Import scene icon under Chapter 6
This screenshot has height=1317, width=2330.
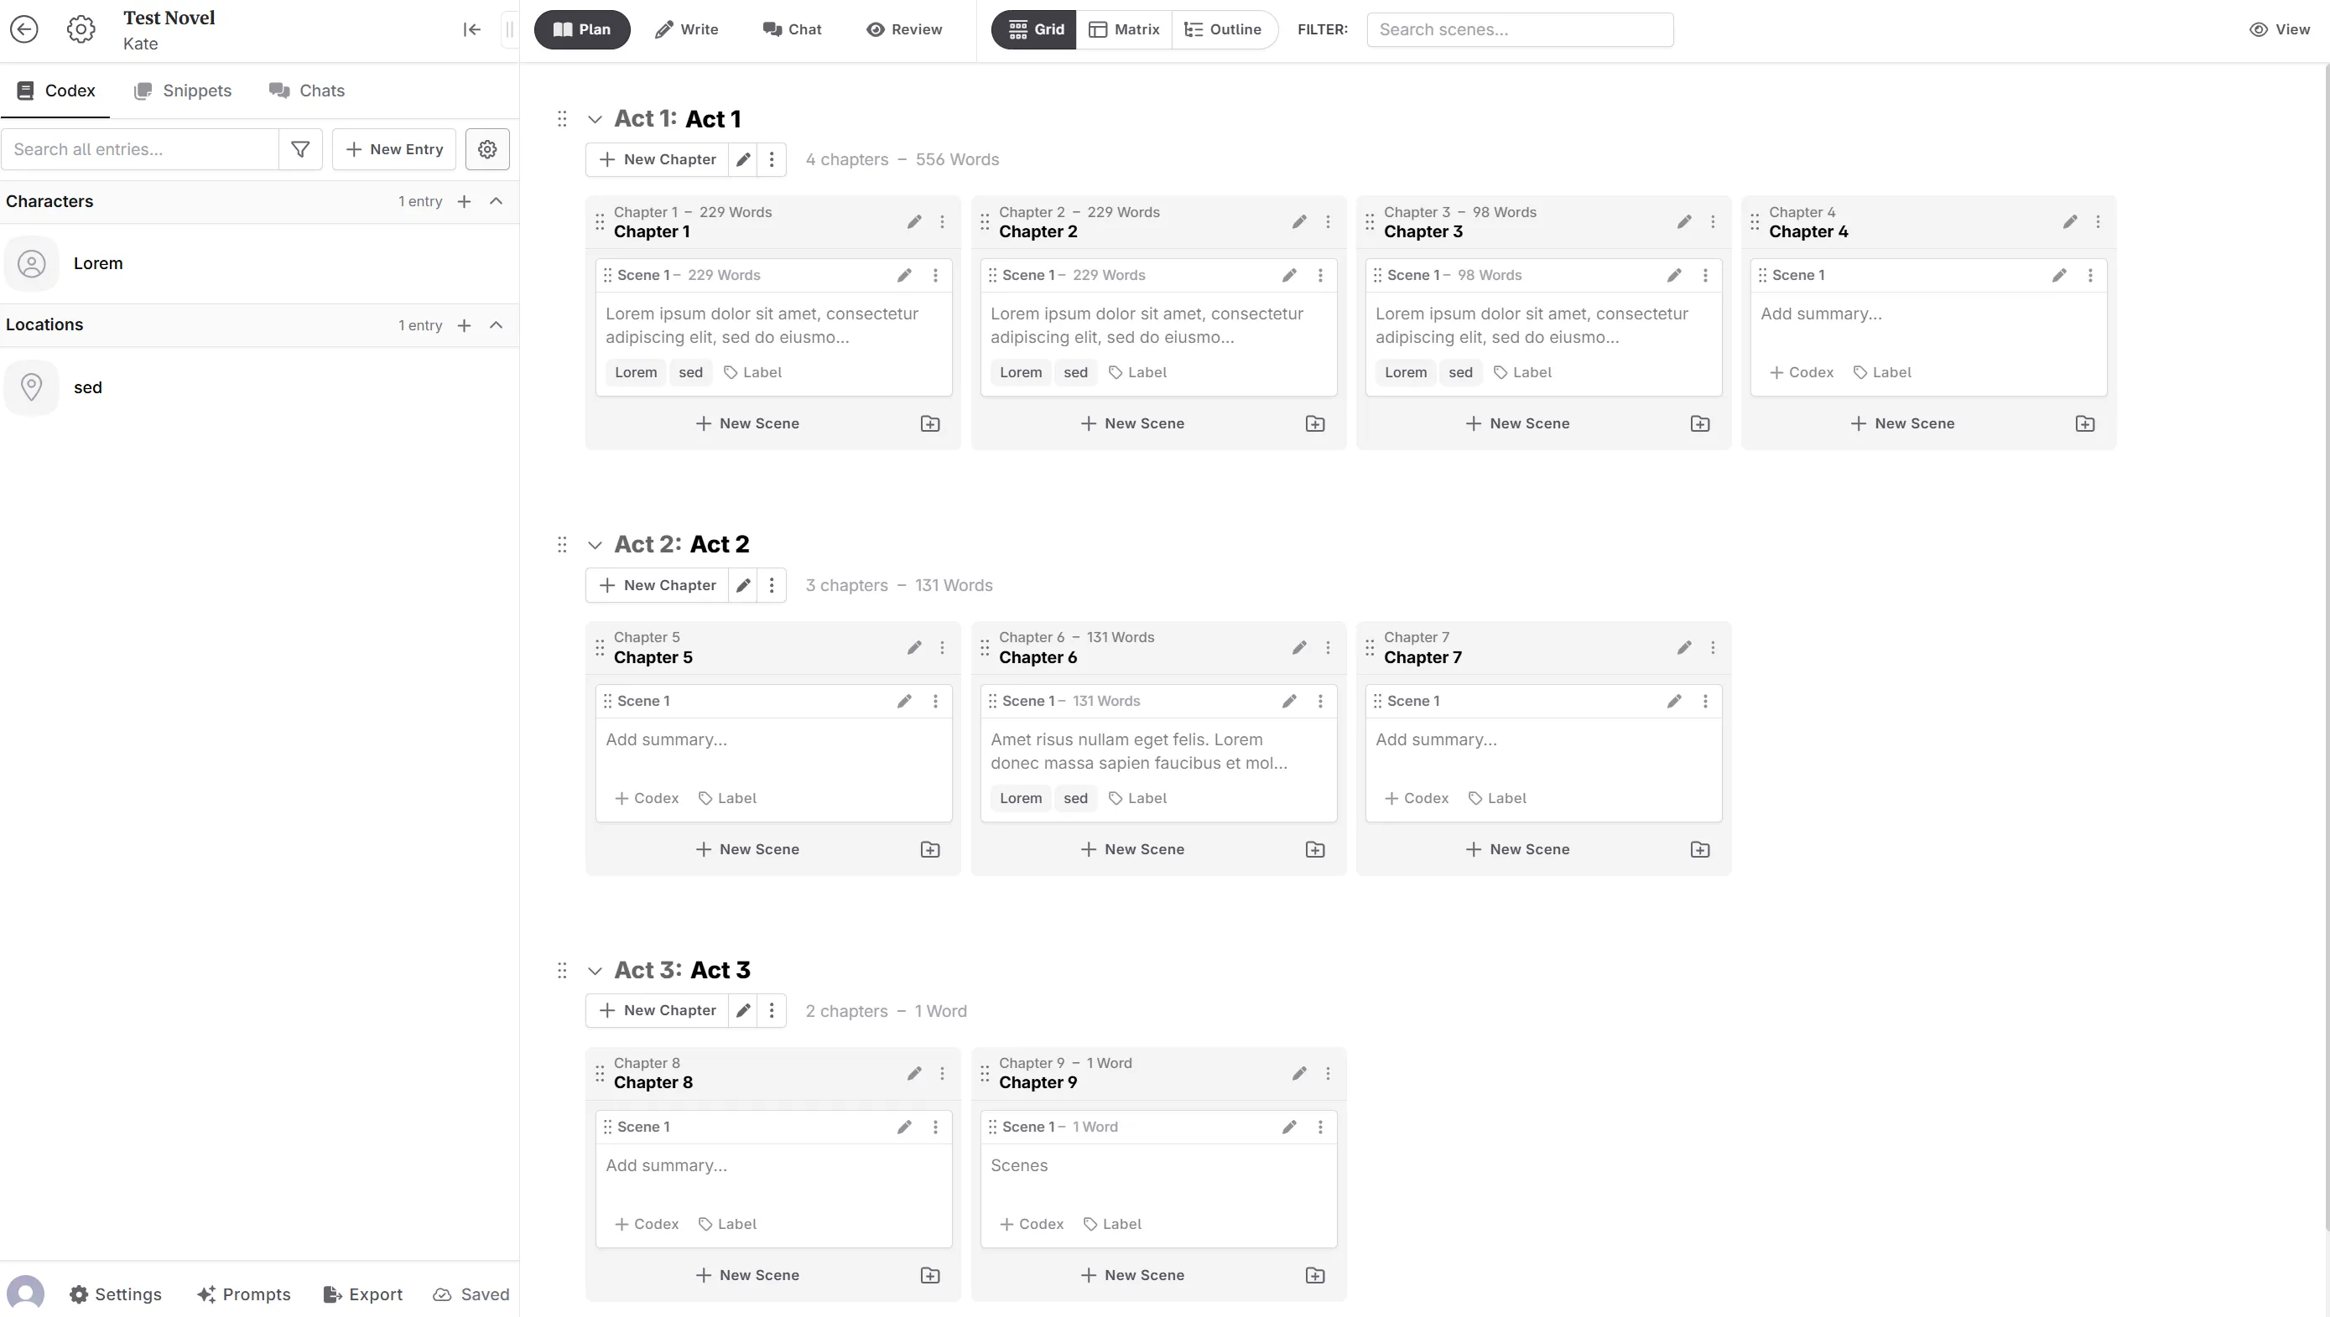[1315, 849]
